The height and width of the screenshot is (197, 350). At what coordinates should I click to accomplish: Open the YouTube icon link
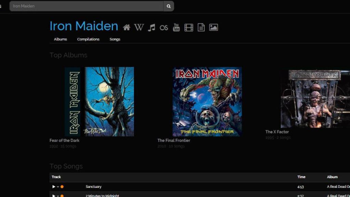(176, 27)
